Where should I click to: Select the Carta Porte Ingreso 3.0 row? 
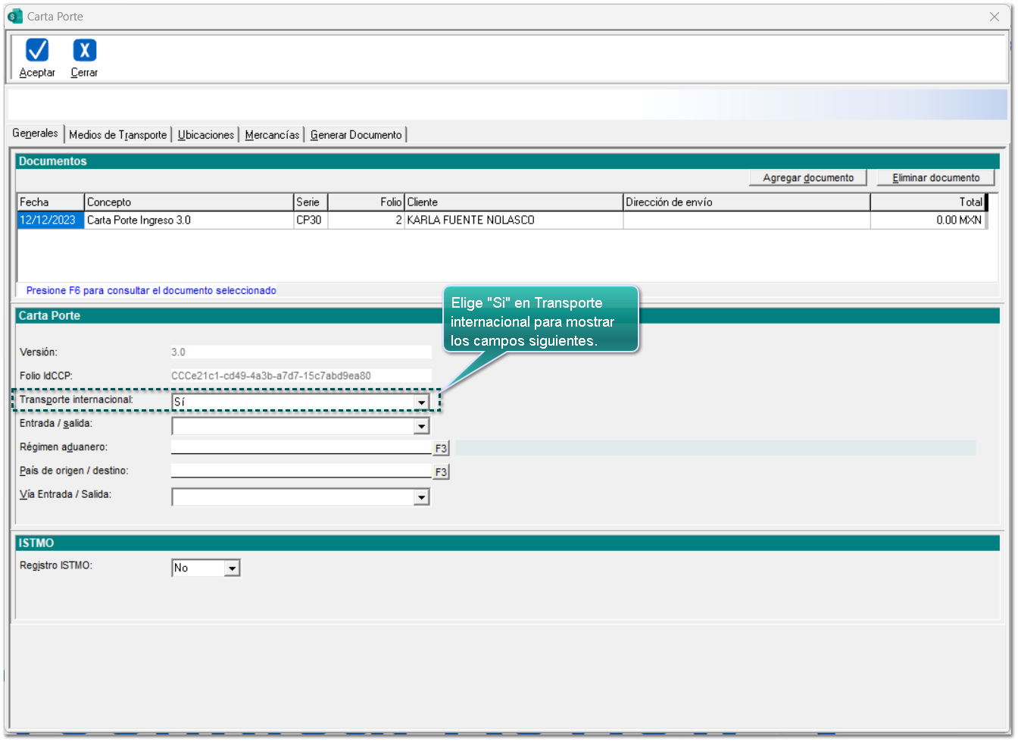(189, 221)
